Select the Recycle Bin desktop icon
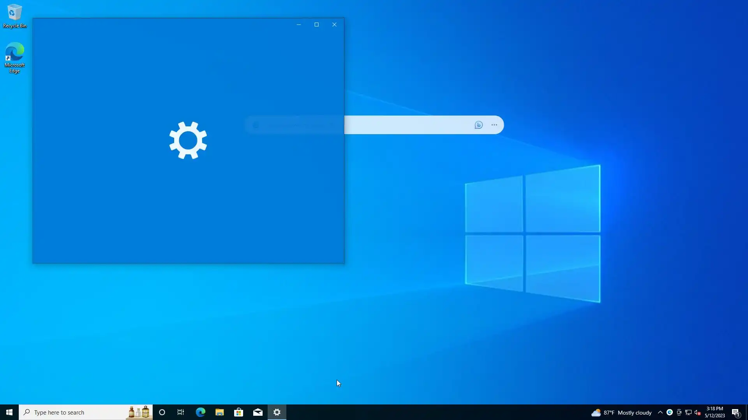 point(15,16)
